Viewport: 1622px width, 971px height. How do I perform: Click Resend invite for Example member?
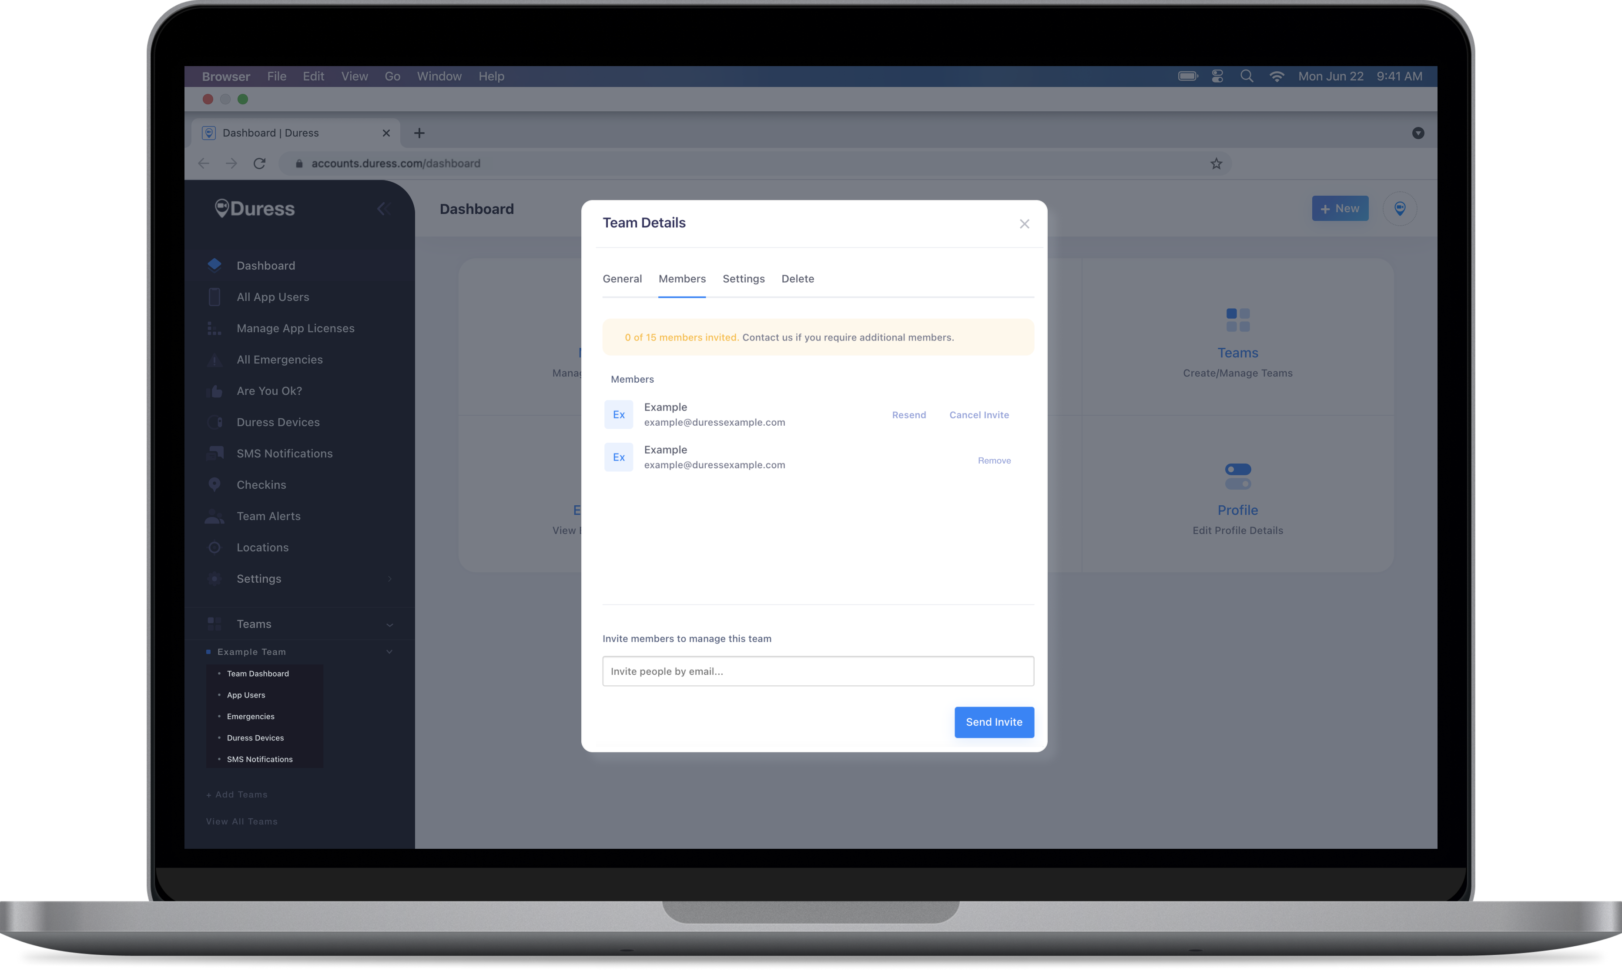[x=909, y=414]
